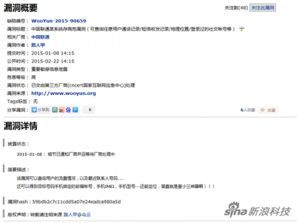Click the description line about 流量情况
Screen dimensions: 297x223
pyautogui.click(x=70, y=179)
